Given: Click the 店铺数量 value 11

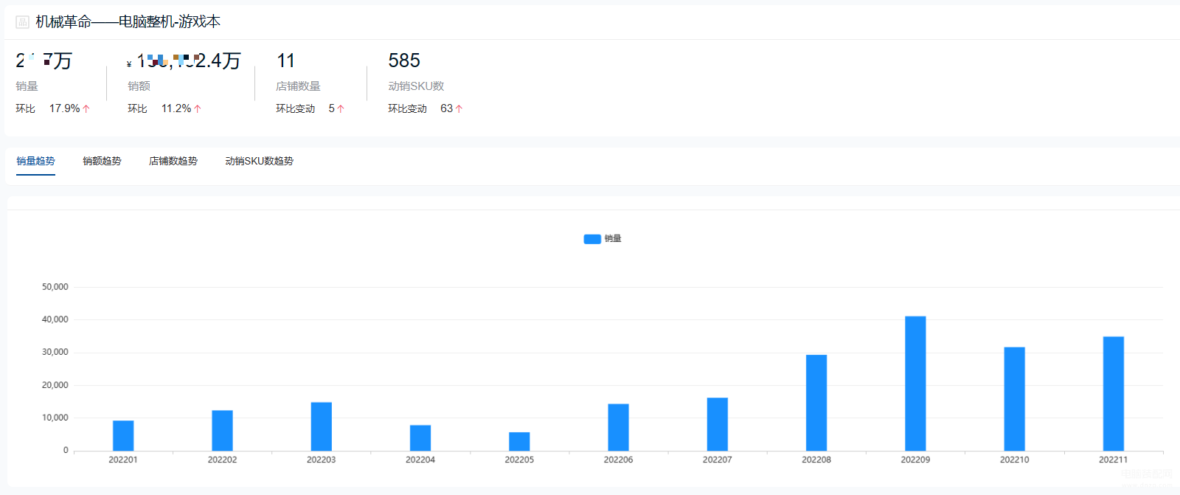Looking at the screenshot, I should 285,60.
